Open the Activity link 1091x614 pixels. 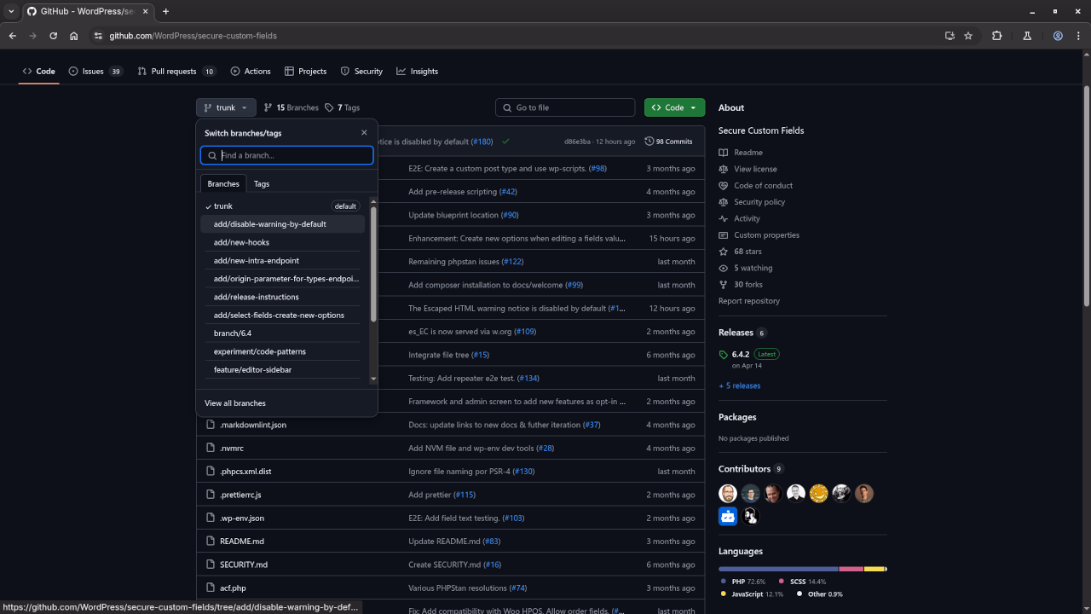(x=739, y=219)
